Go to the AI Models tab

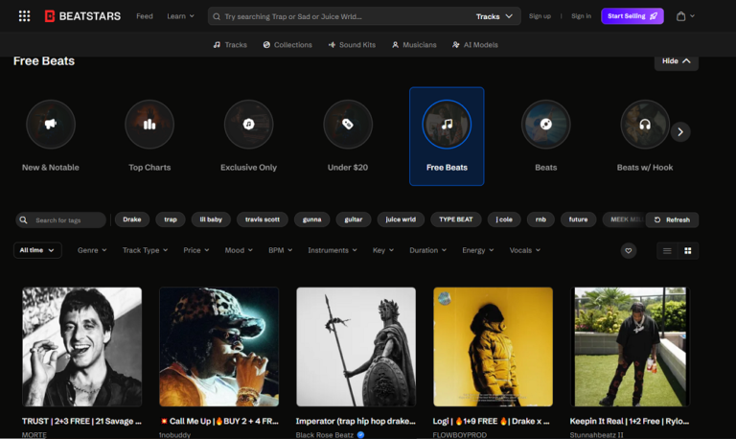click(475, 45)
